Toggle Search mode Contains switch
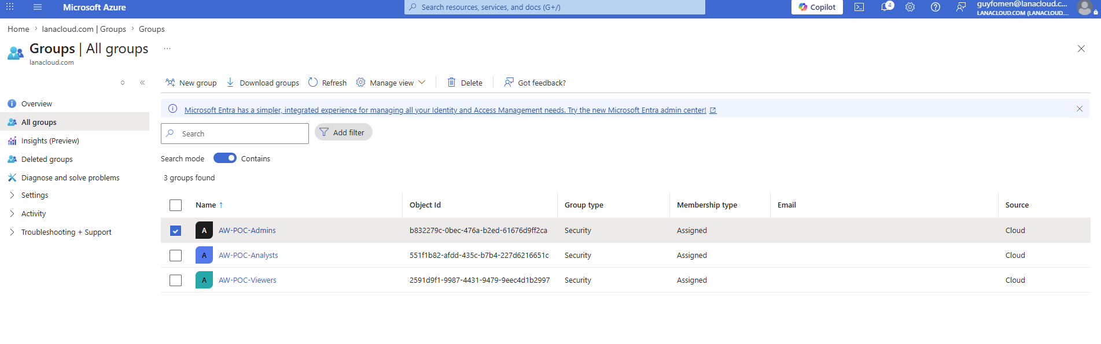Screen dimensions: 1101x344 [225, 158]
